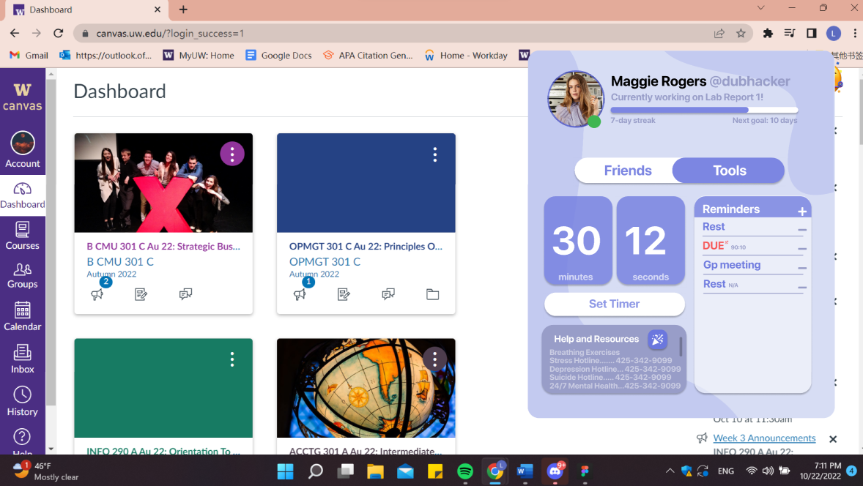This screenshot has width=863, height=486.
Task: Open Inbox in Canvas sidebar
Action: (23, 359)
